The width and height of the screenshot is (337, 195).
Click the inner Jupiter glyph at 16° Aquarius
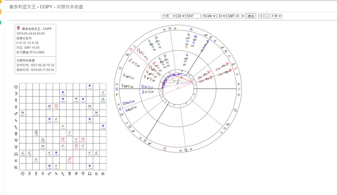click(x=187, y=55)
